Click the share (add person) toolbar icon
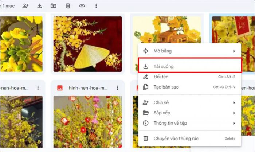Screen dimensions: 255x152 25,6
